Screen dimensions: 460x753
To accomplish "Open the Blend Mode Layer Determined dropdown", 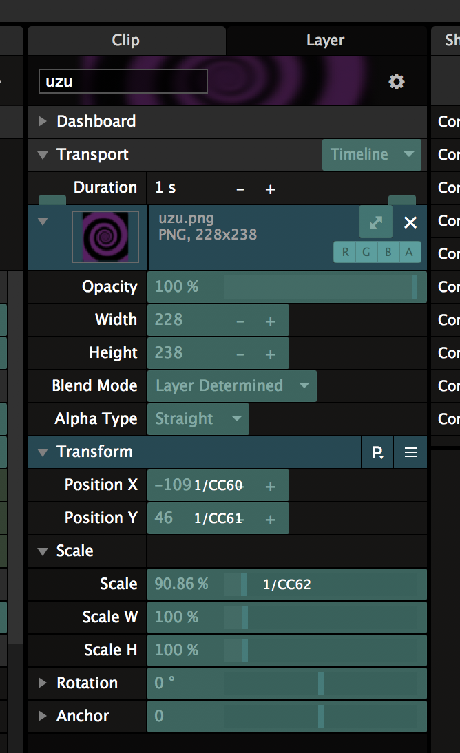I will (x=232, y=386).
